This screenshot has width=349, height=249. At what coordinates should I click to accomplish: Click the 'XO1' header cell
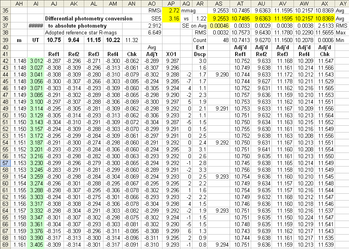(x=171, y=54)
